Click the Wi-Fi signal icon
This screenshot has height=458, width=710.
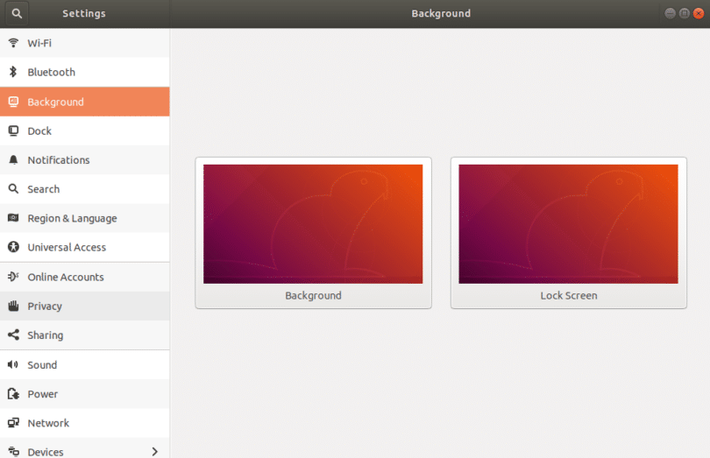[x=13, y=43]
